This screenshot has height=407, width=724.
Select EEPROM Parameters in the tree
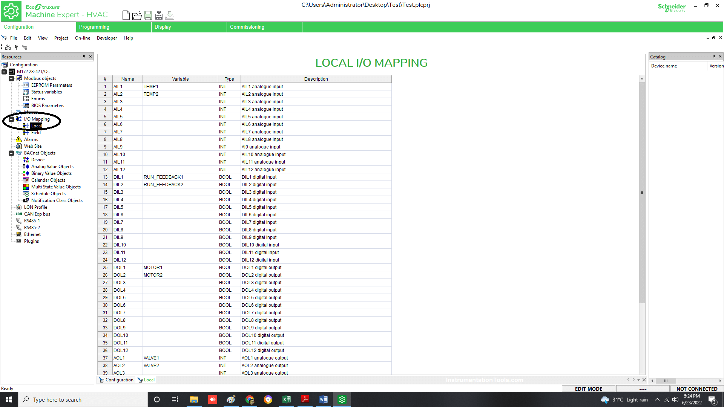(52, 85)
